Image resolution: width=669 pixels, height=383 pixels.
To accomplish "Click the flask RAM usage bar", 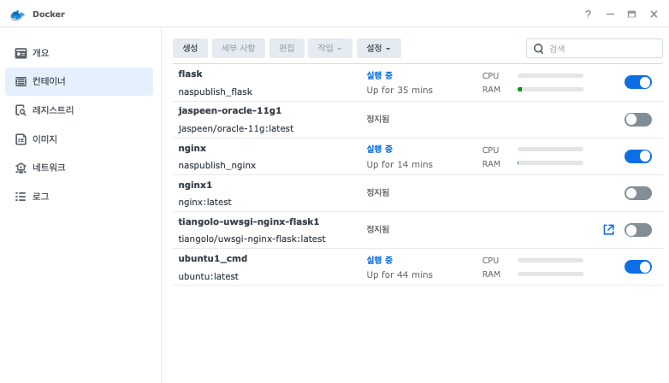I will (x=550, y=90).
